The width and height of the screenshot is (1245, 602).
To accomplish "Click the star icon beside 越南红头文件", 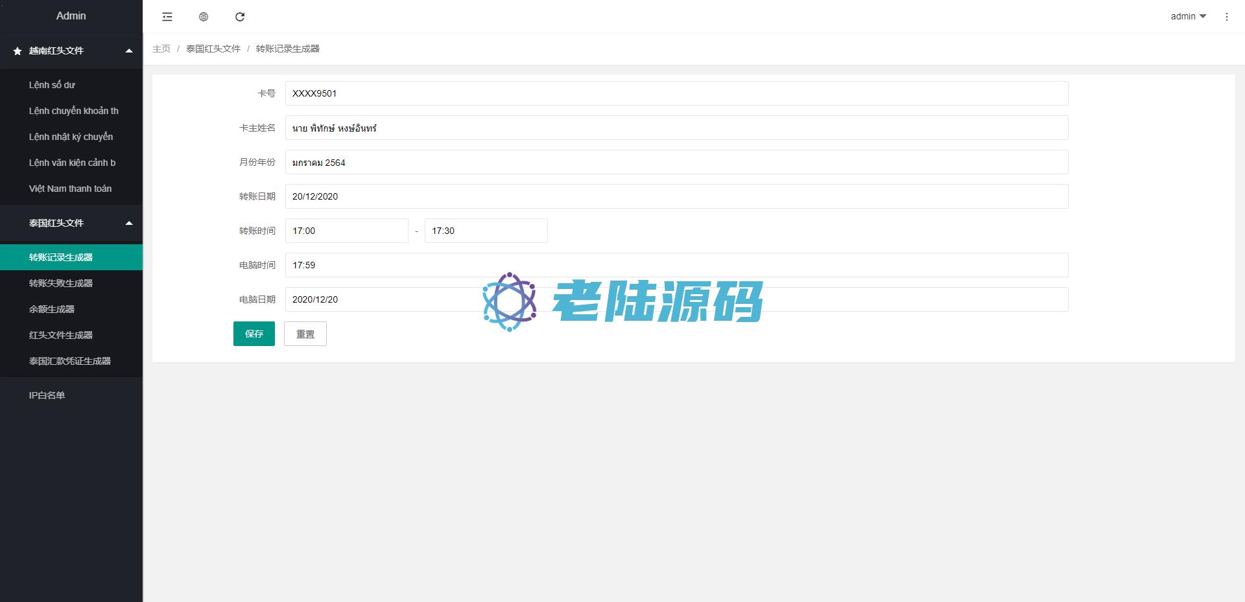I will pyautogui.click(x=18, y=51).
